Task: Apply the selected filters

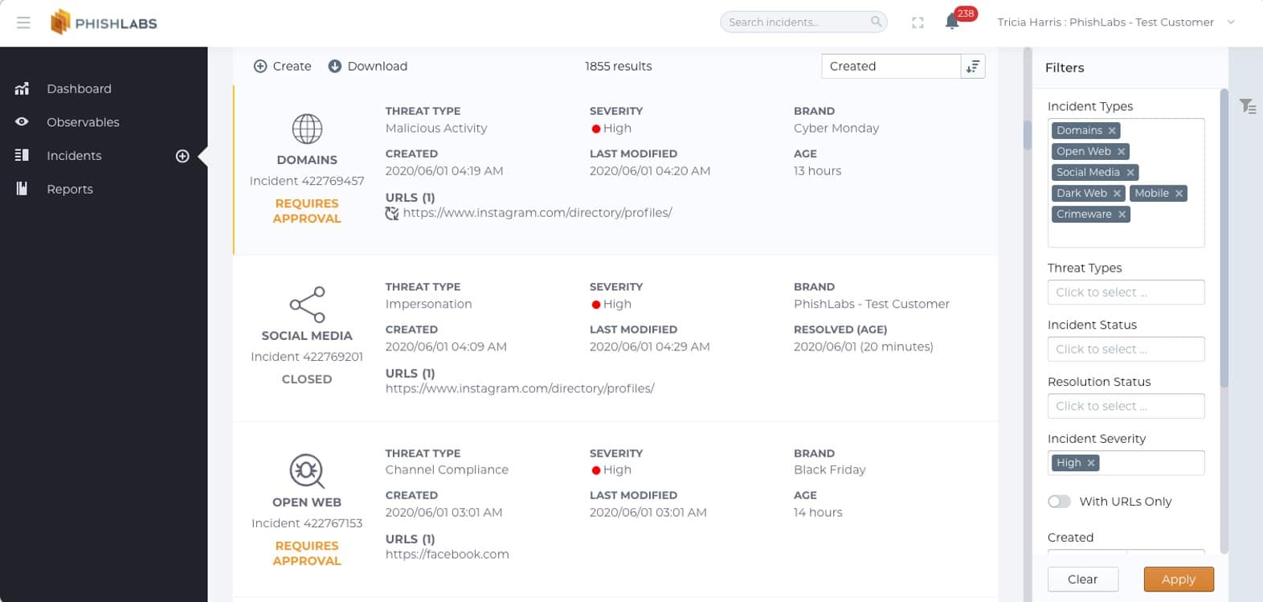Action: [1179, 579]
